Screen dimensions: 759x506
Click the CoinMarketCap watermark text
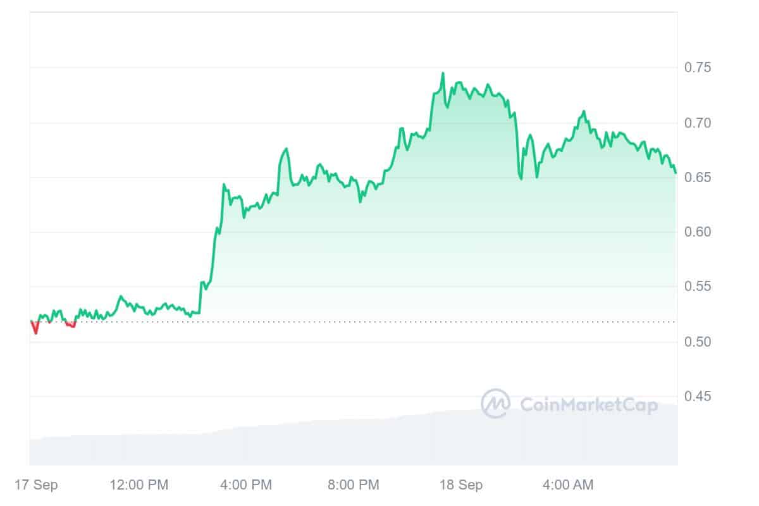pos(589,404)
